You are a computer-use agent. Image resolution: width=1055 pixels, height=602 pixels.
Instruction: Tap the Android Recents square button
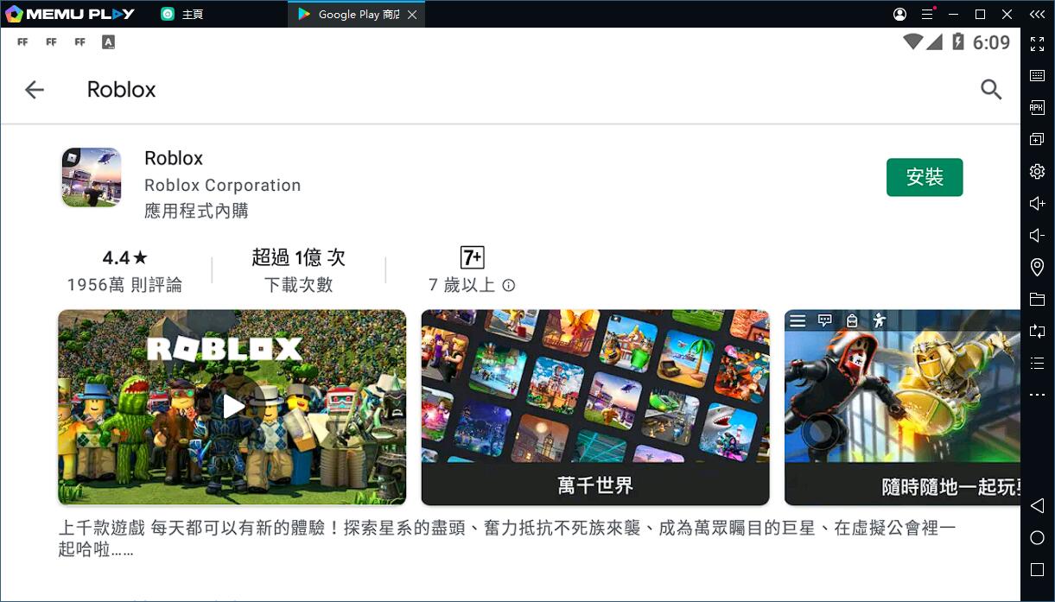[x=1037, y=568]
